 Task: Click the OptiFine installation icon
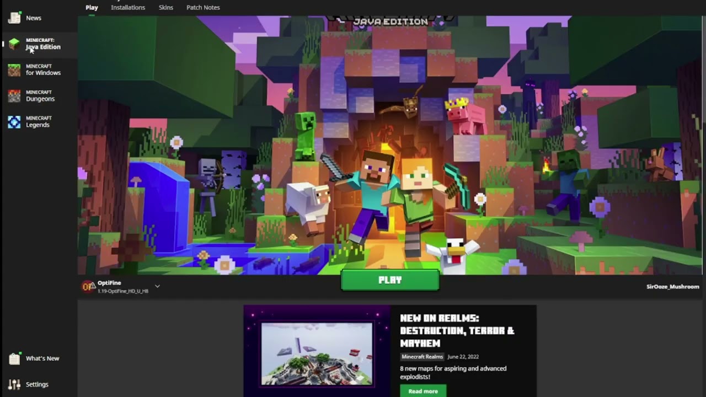point(88,286)
